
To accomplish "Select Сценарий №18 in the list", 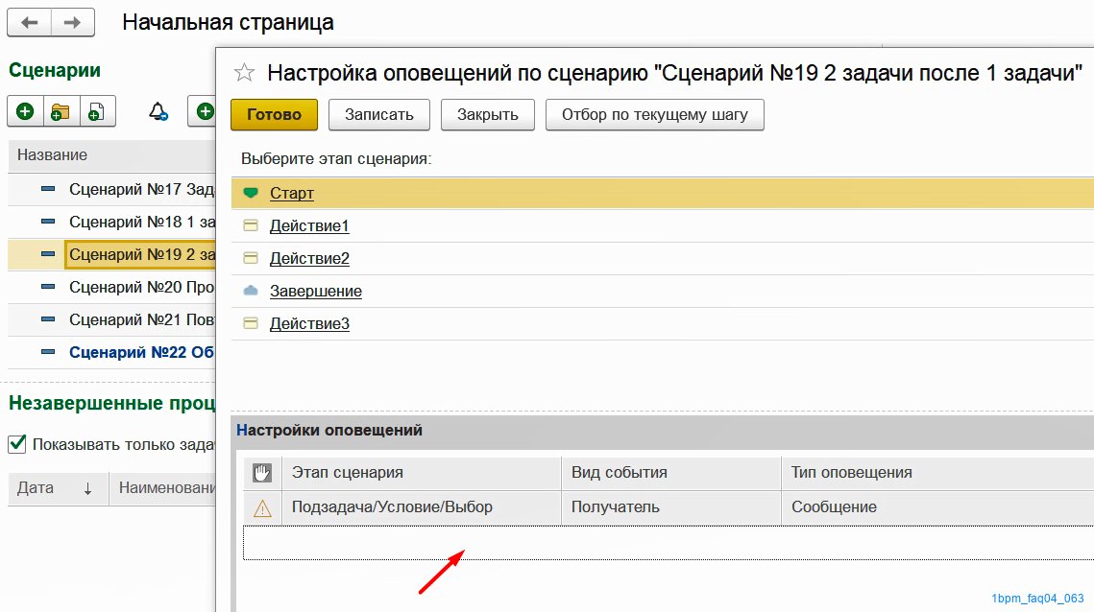I will point(141,222).
